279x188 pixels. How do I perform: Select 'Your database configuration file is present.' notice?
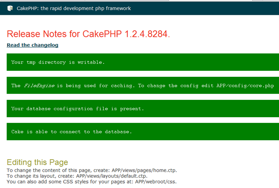143,109
